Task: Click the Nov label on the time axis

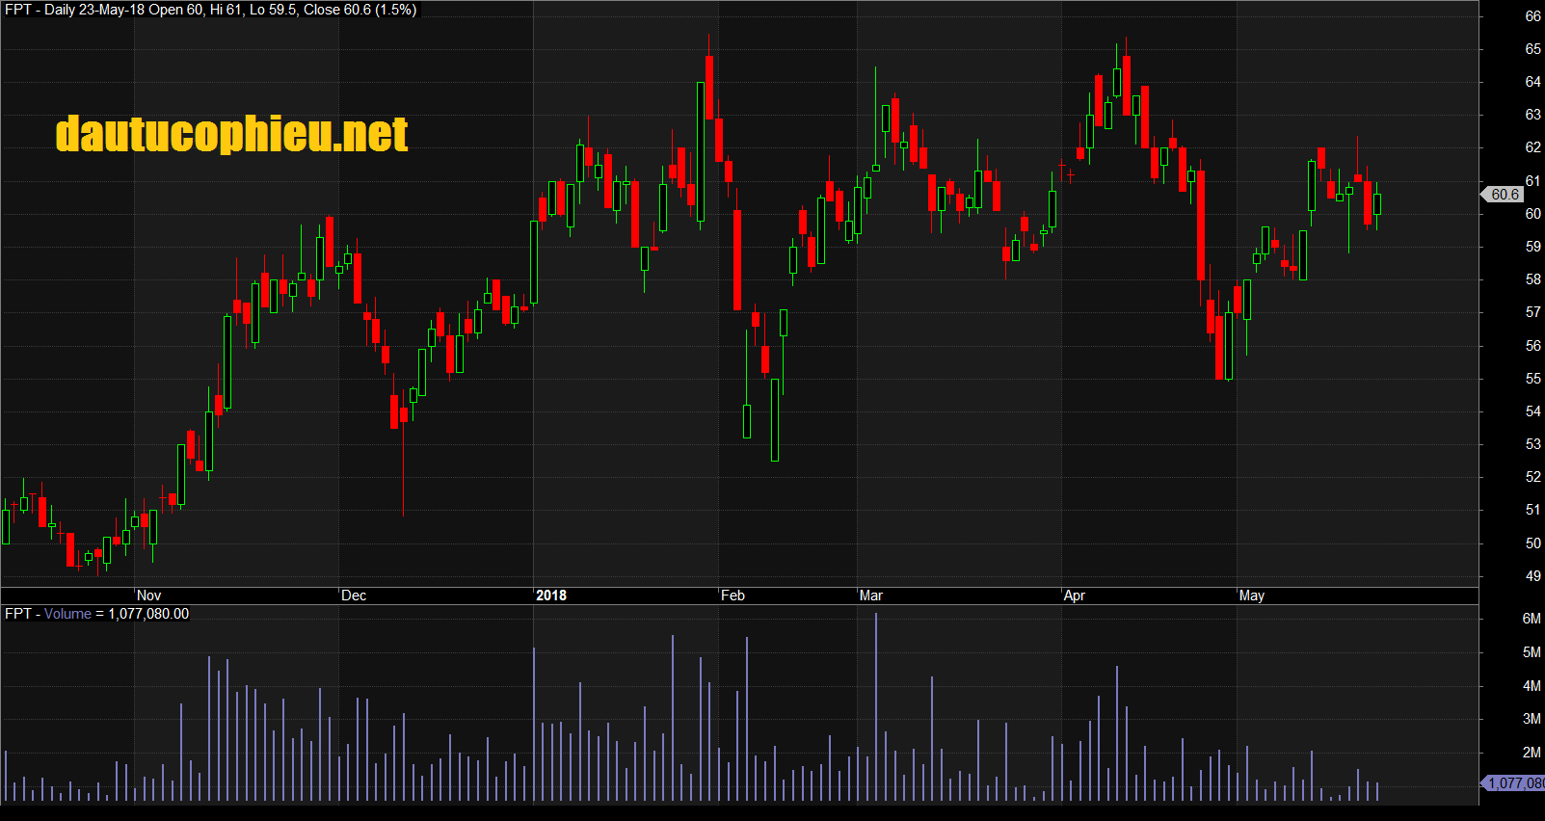Action: [x=148, y=596]
